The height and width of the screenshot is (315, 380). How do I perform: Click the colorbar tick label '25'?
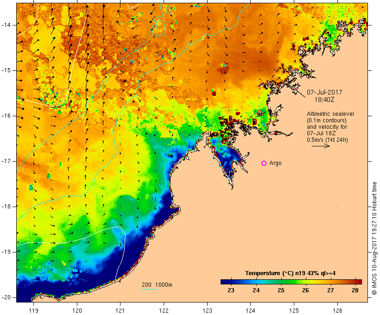(x=281, y=290)
